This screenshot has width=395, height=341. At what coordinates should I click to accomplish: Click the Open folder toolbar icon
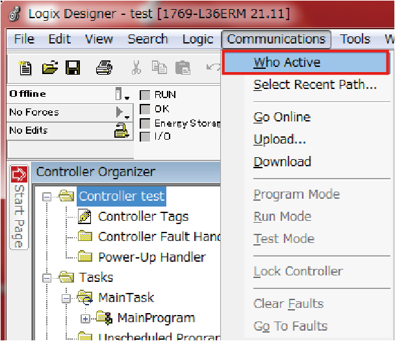pyautogui.click(x=50, y=67)
